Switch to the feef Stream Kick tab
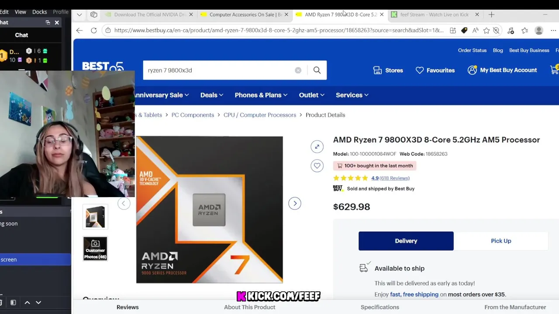 [434, 14]
